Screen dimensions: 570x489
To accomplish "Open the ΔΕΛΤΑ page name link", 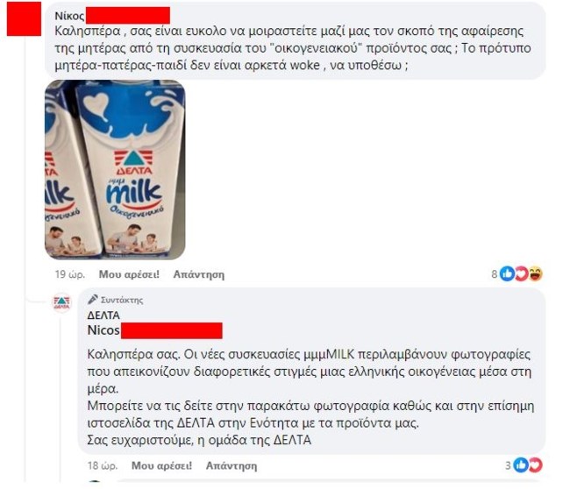I will coord(103,315).
